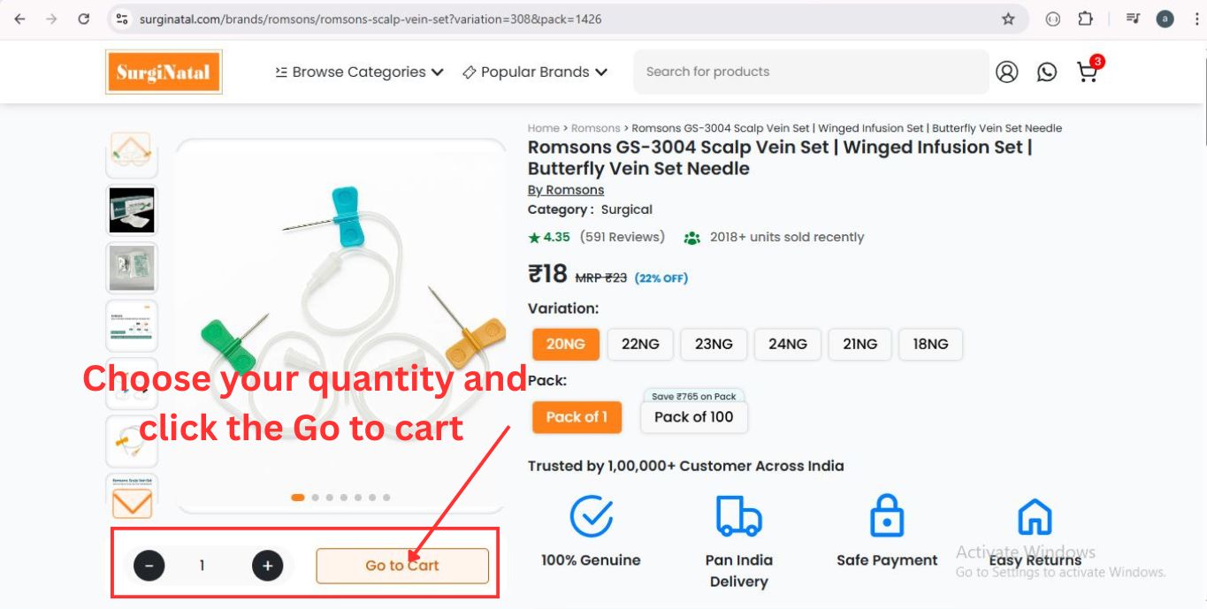Click the WhatsApp chat icon
This screenshot has width=1207, height=609.
coord(1047,72)
